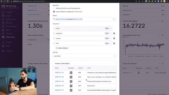Click assignee avatar in ANDROID-8E row
169x95 pixels.
[71, 73]
